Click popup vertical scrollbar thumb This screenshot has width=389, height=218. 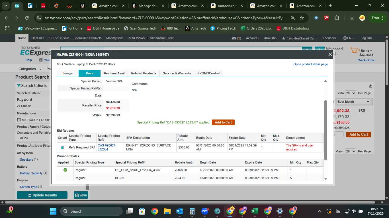pyautogui.click(x=325, y=130)
